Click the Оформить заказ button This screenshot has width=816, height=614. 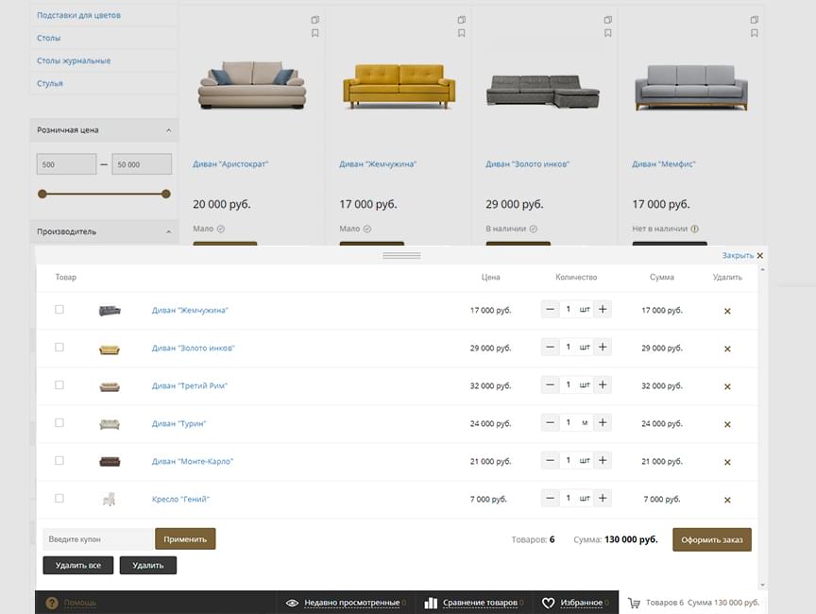point(711,539)
